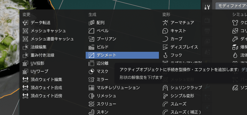Click the ベベル bevel icon
The image size is (247, 115).
(x=91, y=31)
